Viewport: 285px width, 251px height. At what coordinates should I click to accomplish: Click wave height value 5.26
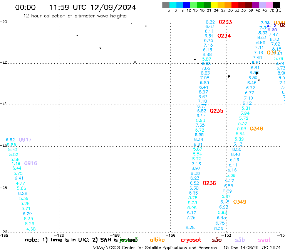25,204
